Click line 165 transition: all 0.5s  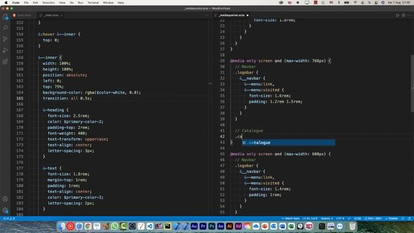[67, 98]
